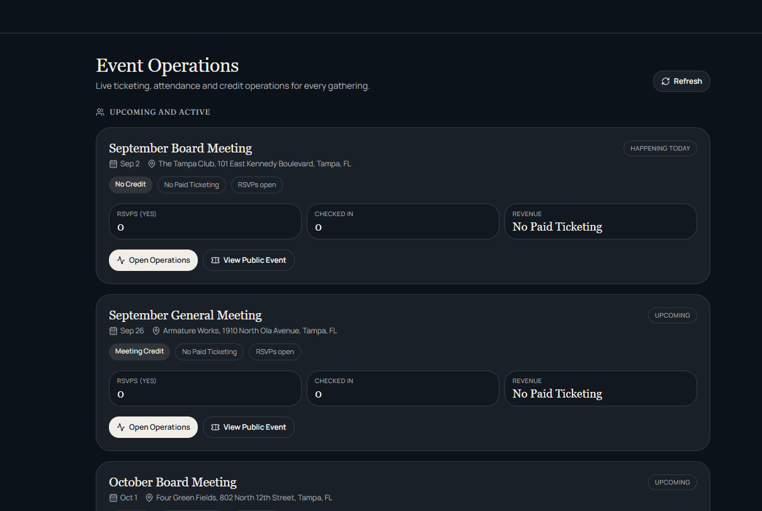This screenshot has height=511, width=762.
Task: Click the location pin before The Tampa Club
Action: [x=152, y=164]
